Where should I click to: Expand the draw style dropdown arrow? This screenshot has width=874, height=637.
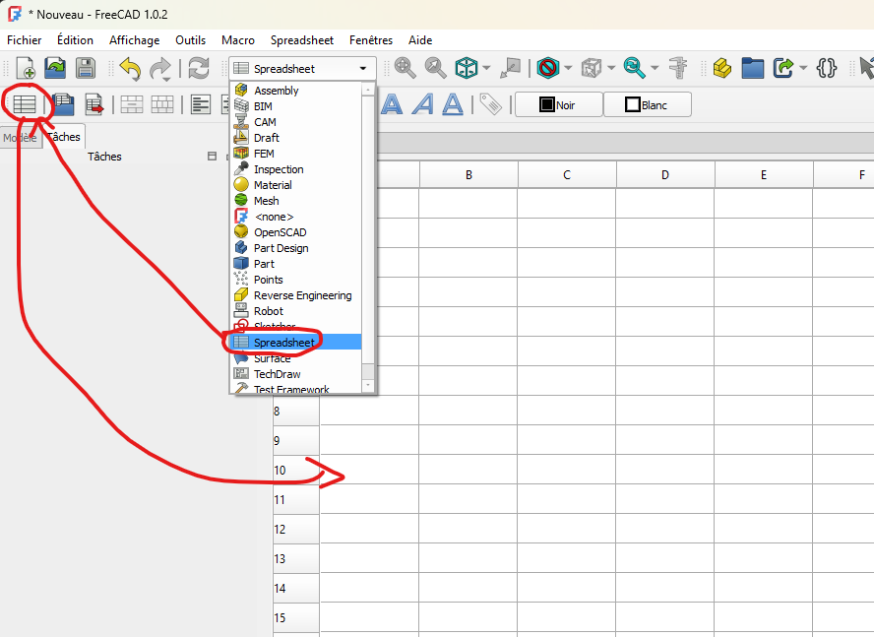(x=568, y=68)
